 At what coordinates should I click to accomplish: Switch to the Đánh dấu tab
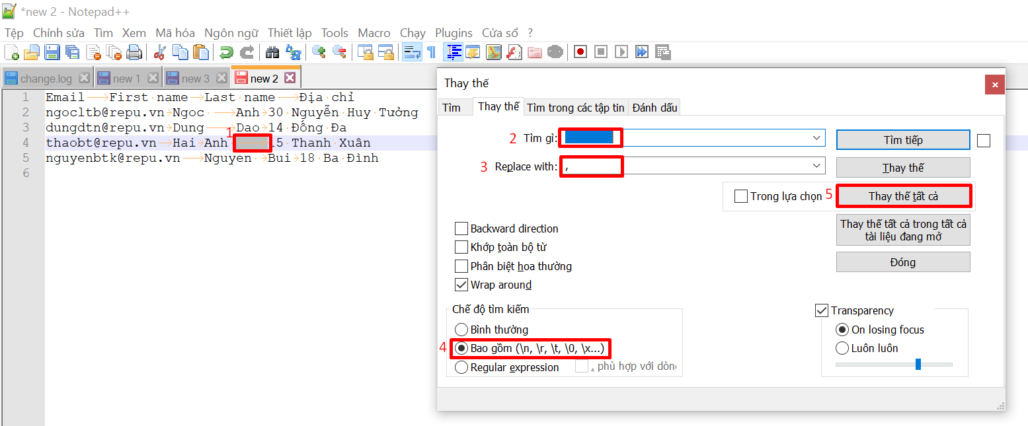tap(654, 108)
